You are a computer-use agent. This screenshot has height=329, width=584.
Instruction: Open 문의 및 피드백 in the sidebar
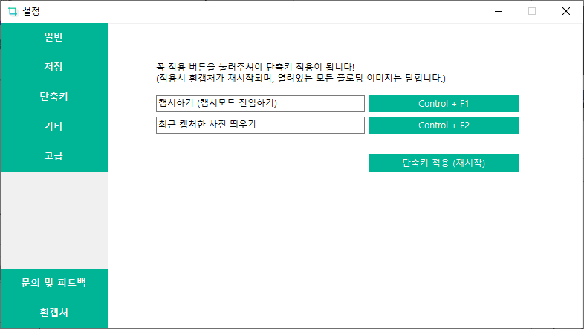click(54, 283)
